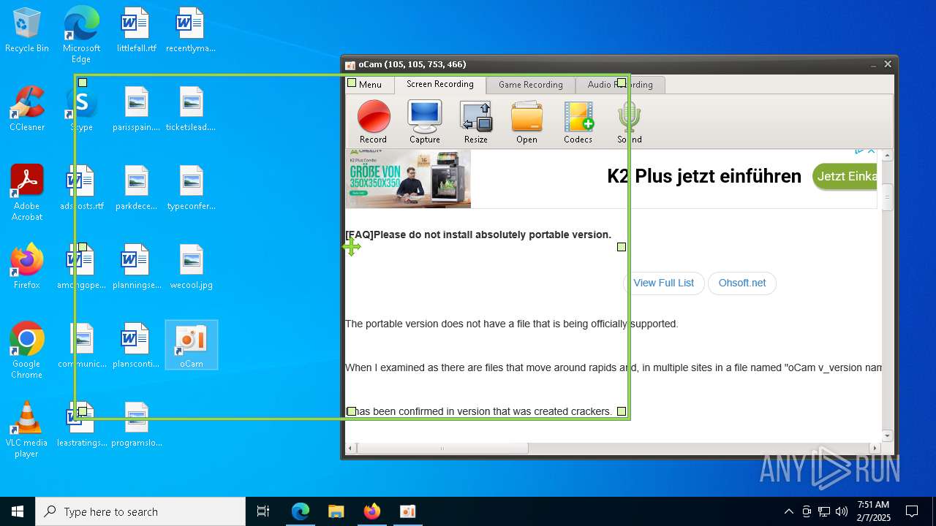Open Codecs settings in oCam

pyautogui.click(x=578, y=122)
